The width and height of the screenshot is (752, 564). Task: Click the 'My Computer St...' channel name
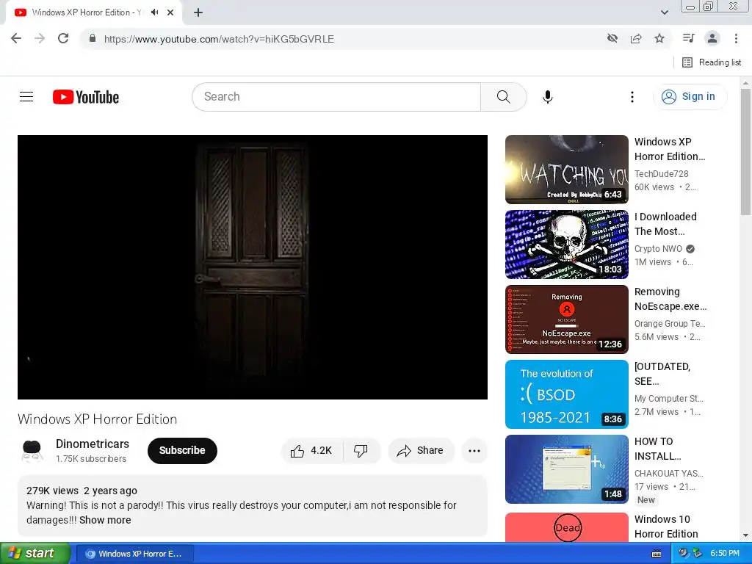click(x=668, y=399)
